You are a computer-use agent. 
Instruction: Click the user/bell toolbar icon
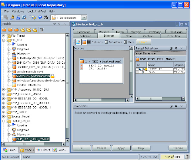(12, 18)
